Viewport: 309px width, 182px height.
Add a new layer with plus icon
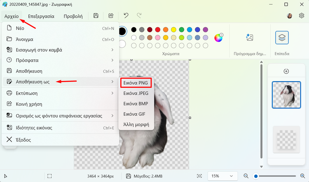286,71
